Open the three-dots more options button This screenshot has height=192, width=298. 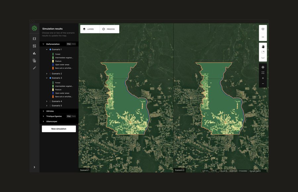(x=263, y=37)
